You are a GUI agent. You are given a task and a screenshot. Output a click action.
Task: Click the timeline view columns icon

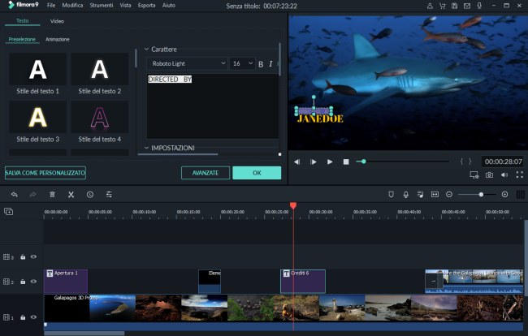520,195
